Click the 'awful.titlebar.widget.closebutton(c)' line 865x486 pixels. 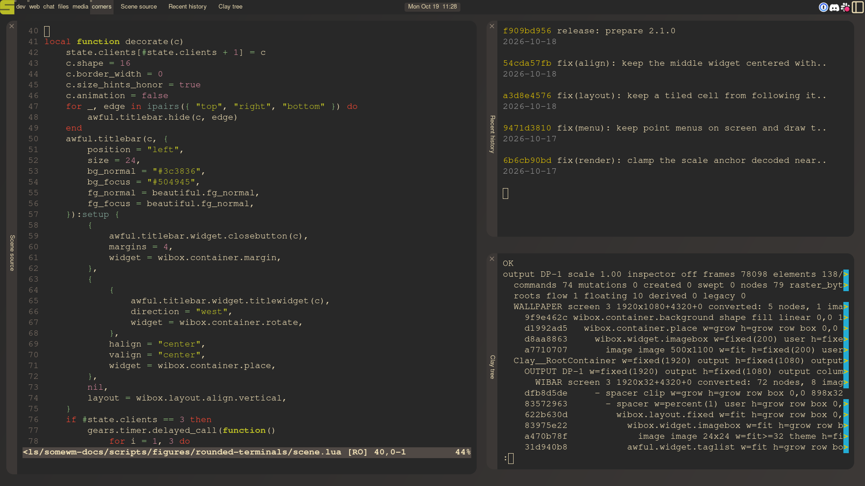(209, 236)
